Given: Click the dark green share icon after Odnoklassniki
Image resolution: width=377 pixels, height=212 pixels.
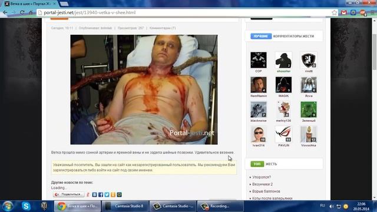Looking at the screenshot, I should (x=119, y=194).
